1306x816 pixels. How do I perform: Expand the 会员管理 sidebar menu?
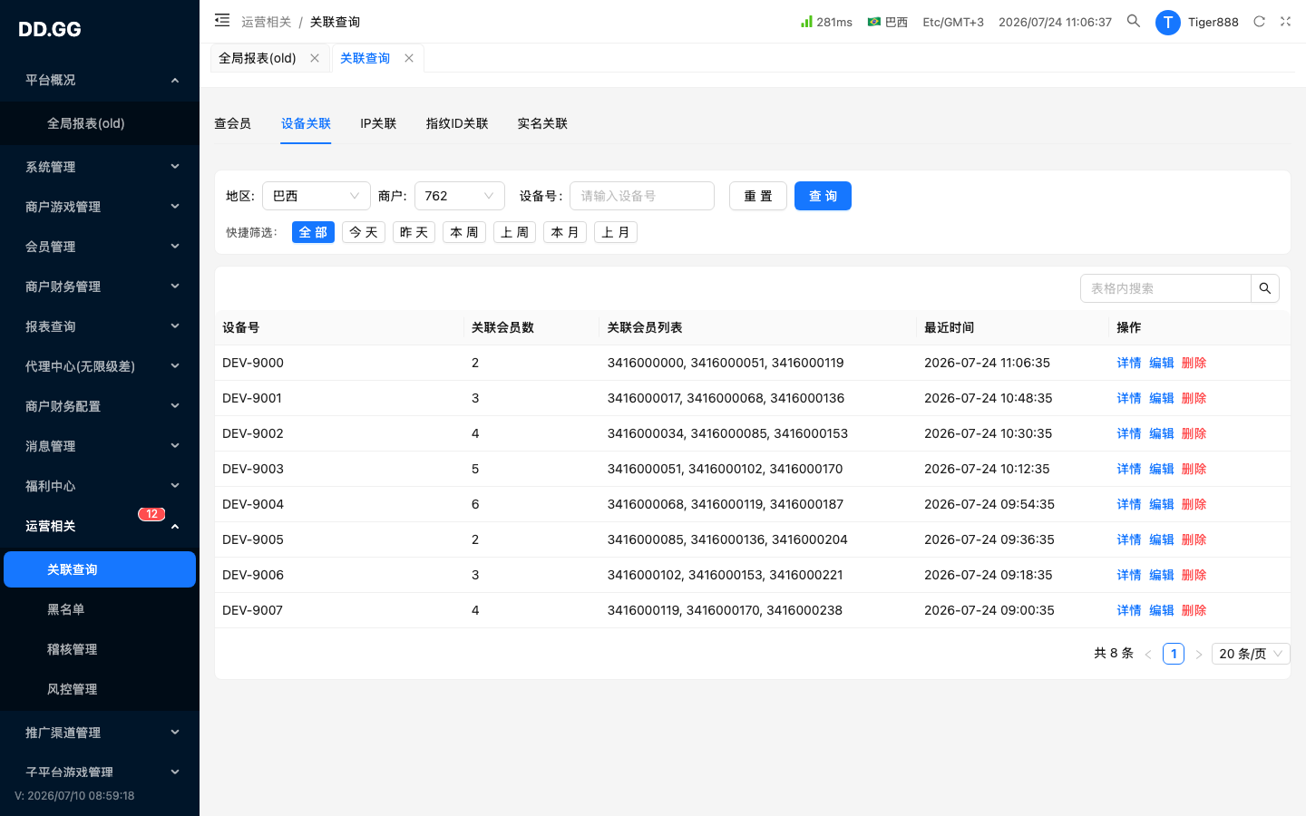(100, 247)
